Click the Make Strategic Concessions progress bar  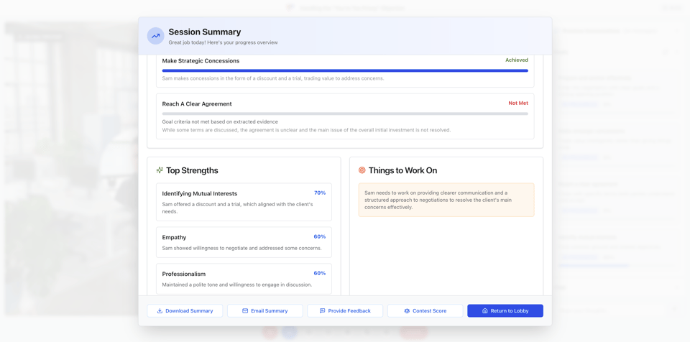coord(345,70)
